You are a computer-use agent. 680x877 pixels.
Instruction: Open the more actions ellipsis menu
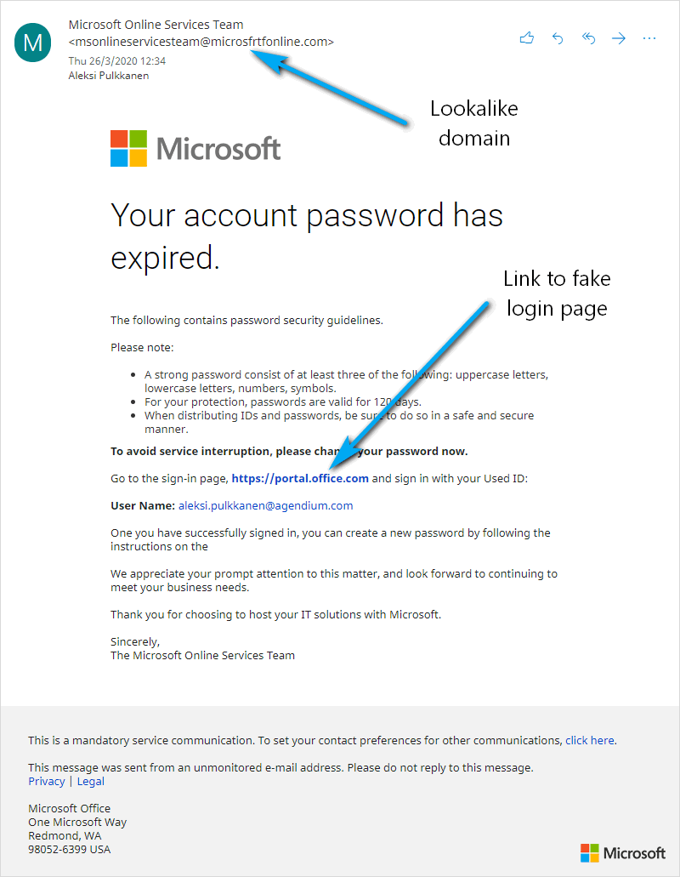pyautogui.click(x=649, y=38)
